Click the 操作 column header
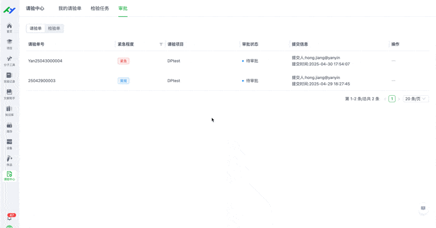 click(396, 44)
